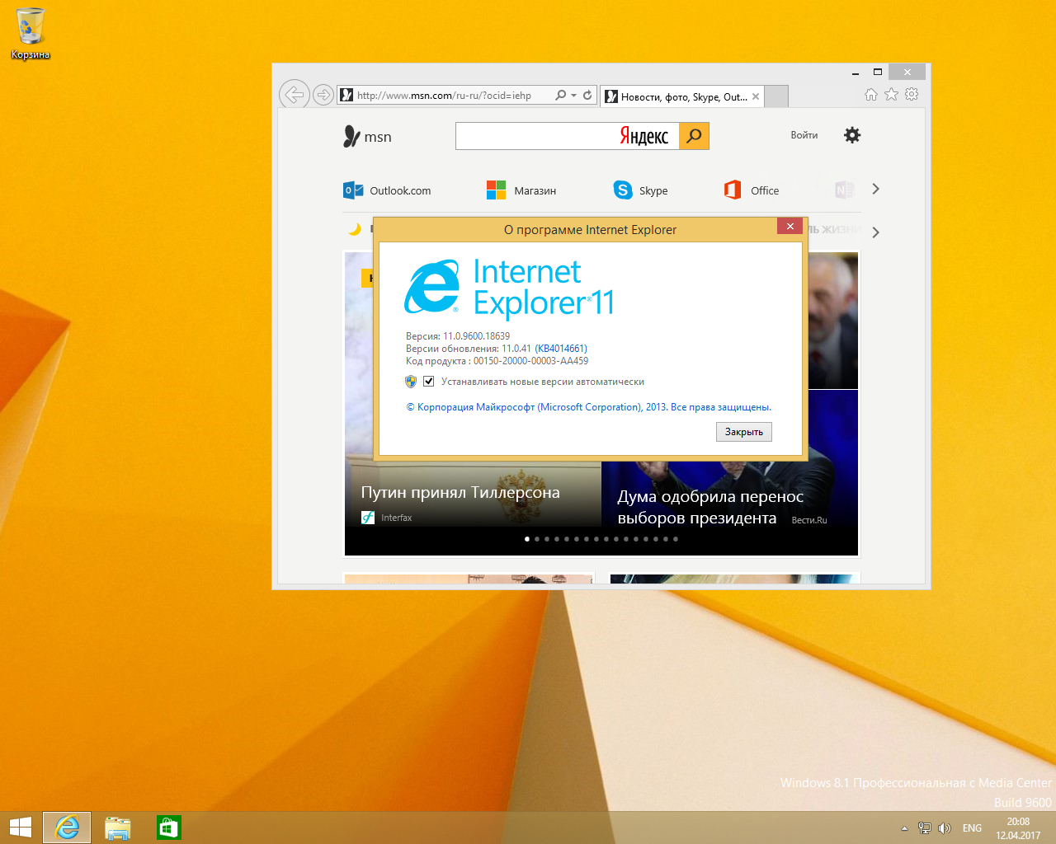Select the last carousel dot
Image resolution: width=1056 pixels, height=844 pixels.
pos(676,539)
